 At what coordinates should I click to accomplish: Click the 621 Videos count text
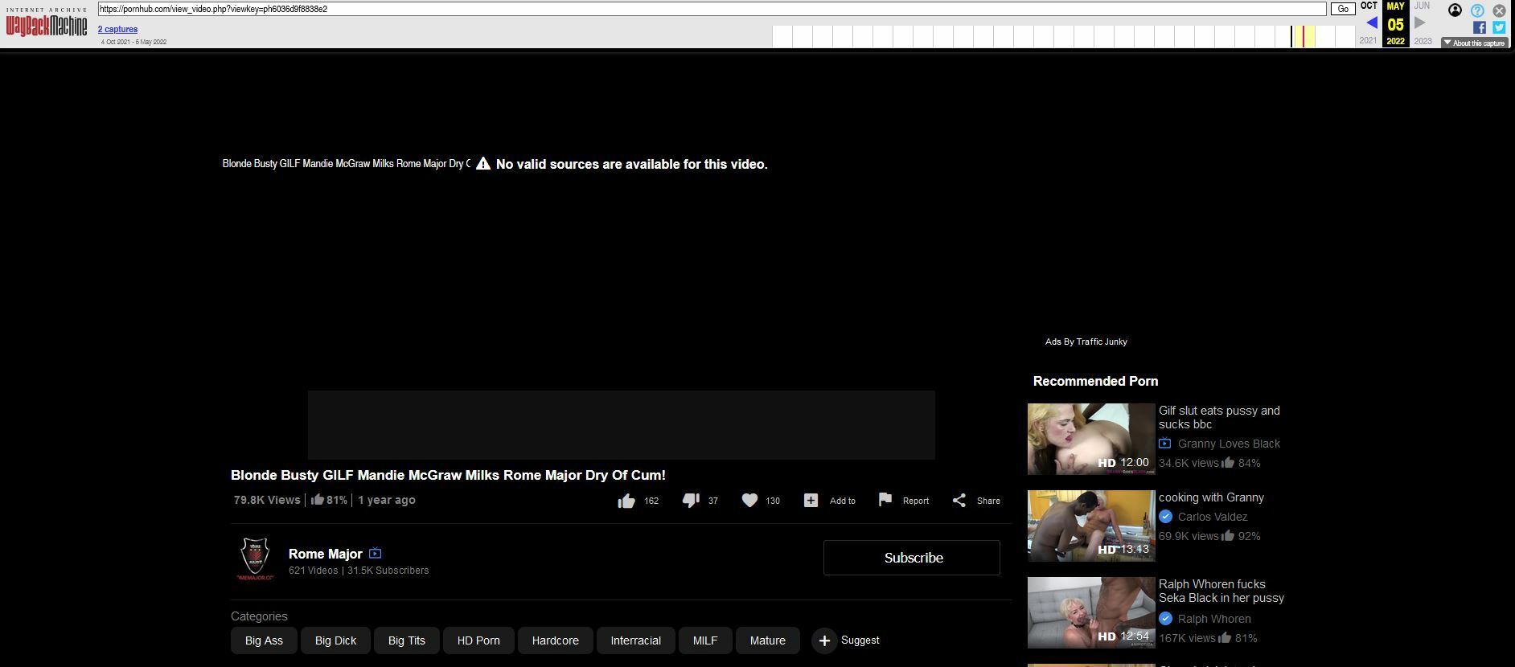[x=314, y=571]
